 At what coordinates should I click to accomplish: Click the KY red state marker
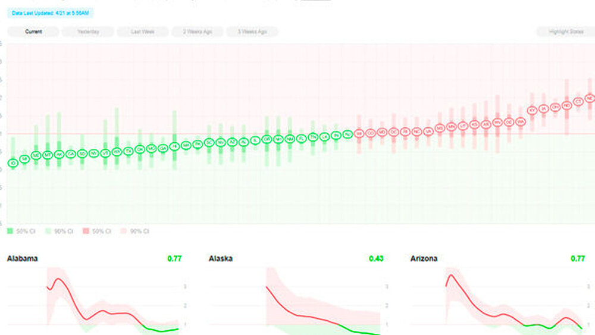532,111
